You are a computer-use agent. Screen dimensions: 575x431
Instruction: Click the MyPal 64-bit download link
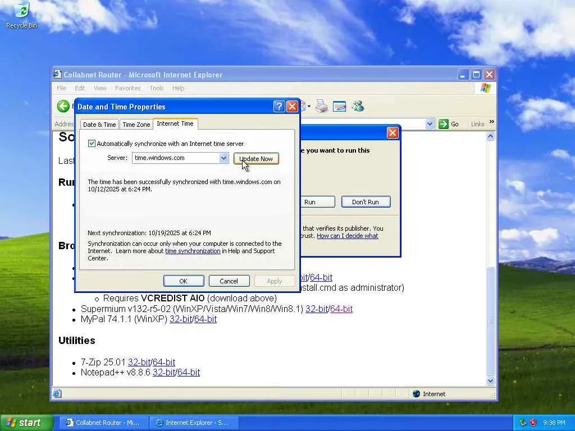pos(206,319)
